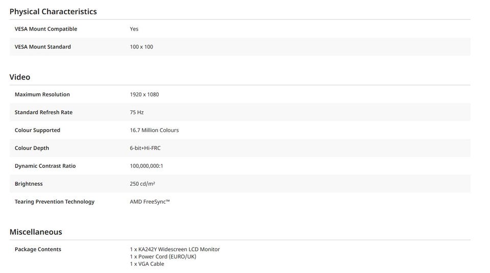Click the 100 x 100 value
Viewport: 490px width, 273px height.
point(141,47)
